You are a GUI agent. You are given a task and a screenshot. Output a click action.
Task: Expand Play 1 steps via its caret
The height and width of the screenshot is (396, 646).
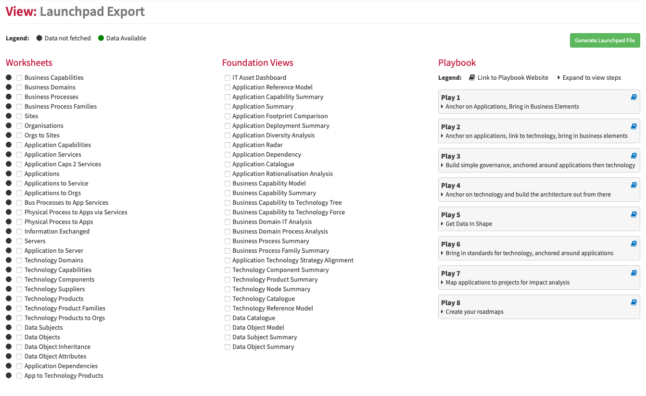tap(442, 107)
